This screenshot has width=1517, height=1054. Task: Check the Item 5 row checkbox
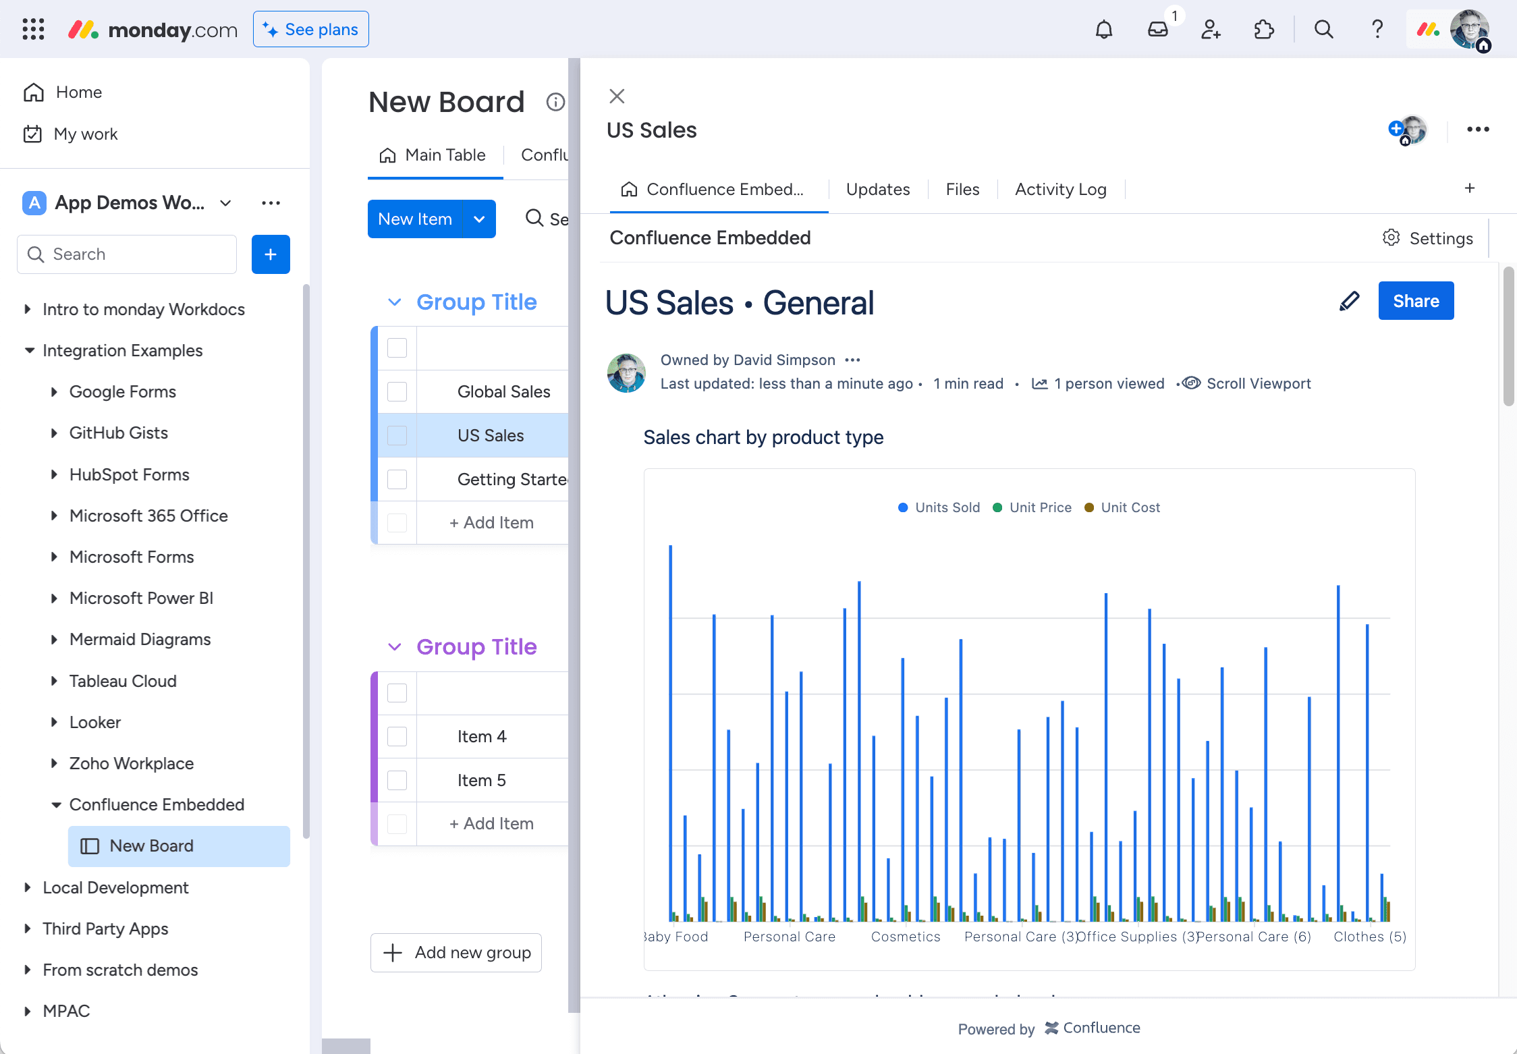coord(397,780)
